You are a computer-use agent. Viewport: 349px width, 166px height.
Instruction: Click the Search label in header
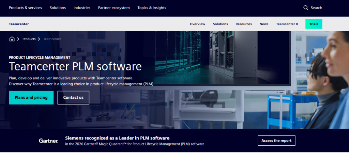(x=316, y=8)
